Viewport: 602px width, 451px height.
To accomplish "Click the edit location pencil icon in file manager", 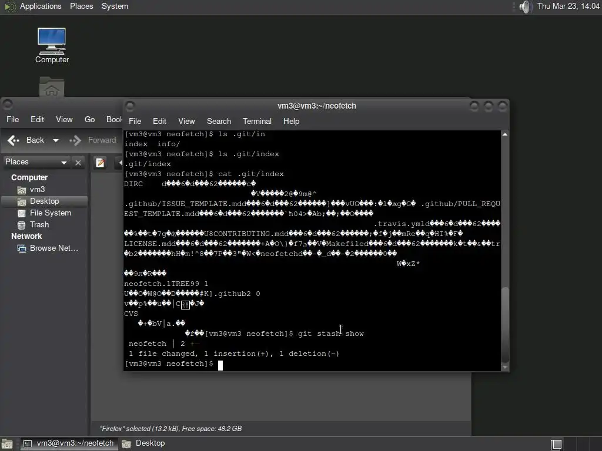I will click(x=100, y=163).
